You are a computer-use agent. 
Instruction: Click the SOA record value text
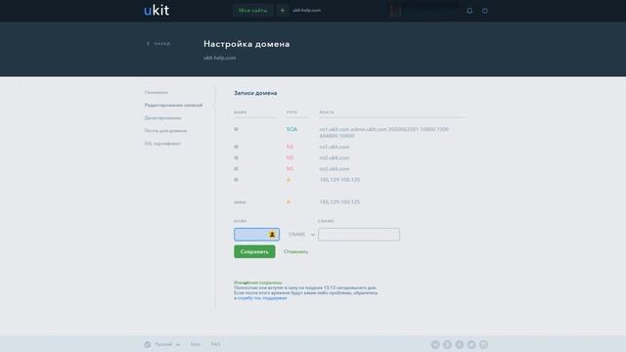(x=383, y=133)
